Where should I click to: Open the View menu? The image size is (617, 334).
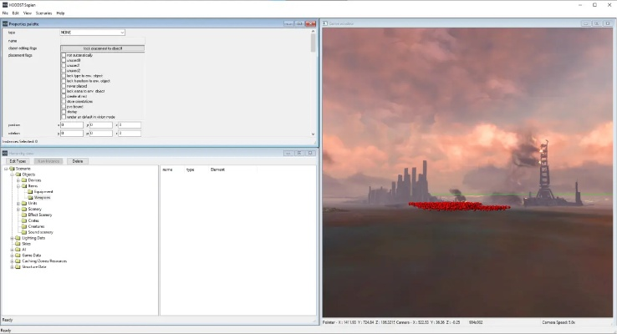28,13
